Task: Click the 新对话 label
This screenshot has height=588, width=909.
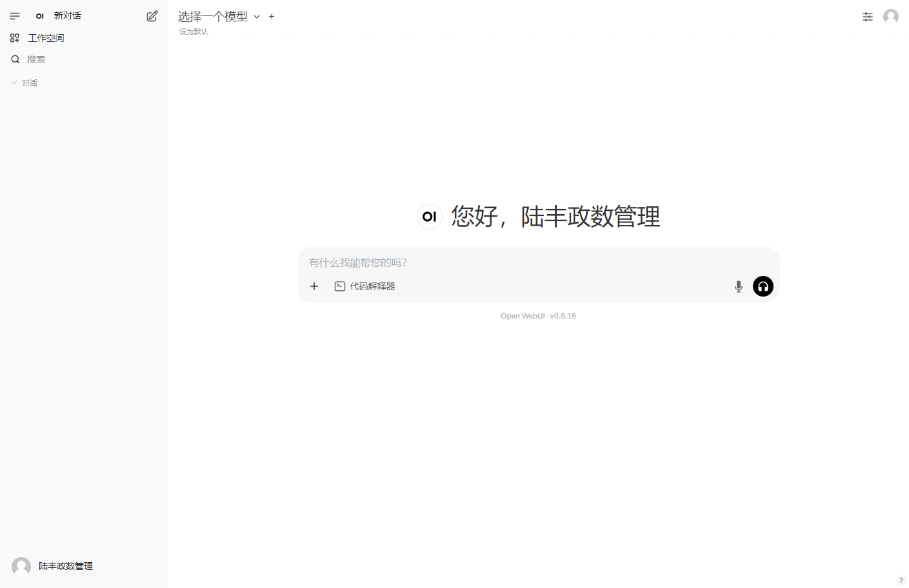Action: pyautogui.click(x=67, y=15)
